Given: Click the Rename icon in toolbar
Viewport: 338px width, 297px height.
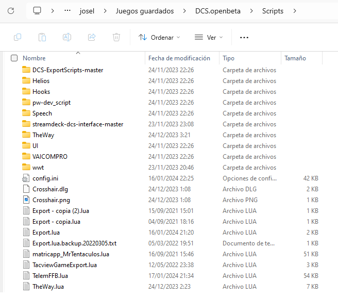Looking at the screenshot, I should (x=67, y=37).
